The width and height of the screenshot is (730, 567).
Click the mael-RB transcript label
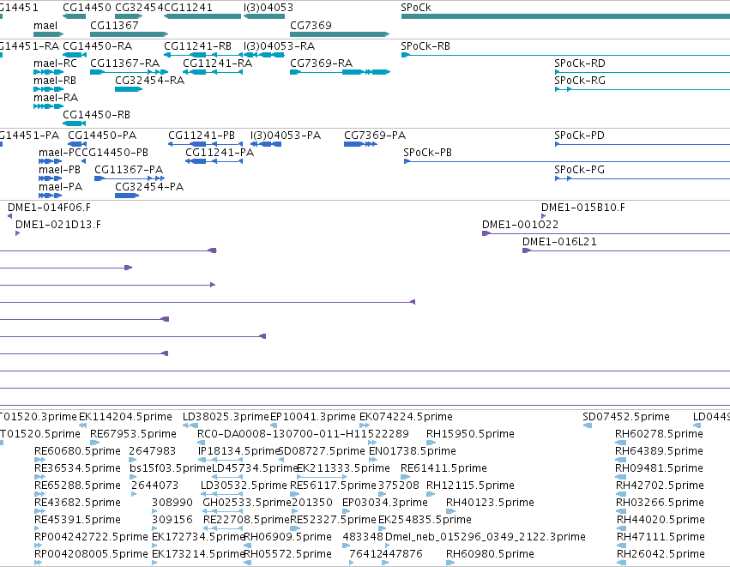click(54, 81)
